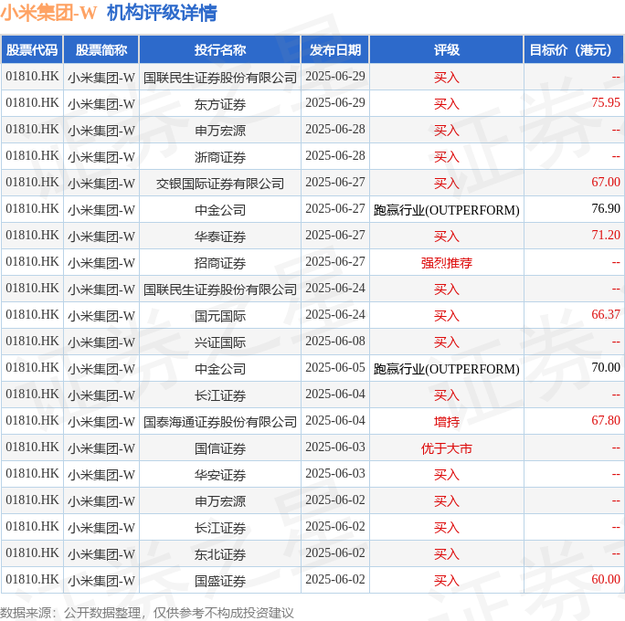Viewport: 625px width, 621px height.
Task: Click the date 2025-06-05
Action: (x=335, y=368)
